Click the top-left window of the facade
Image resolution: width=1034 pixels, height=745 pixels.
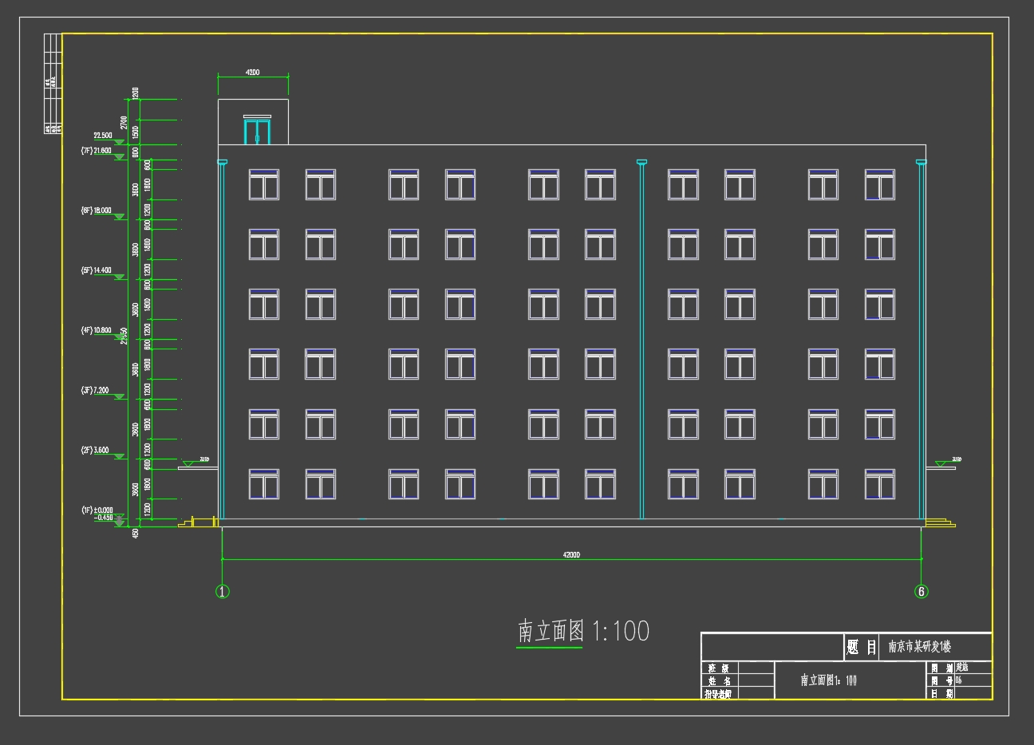pyautogui.click(x=263, y=184)
